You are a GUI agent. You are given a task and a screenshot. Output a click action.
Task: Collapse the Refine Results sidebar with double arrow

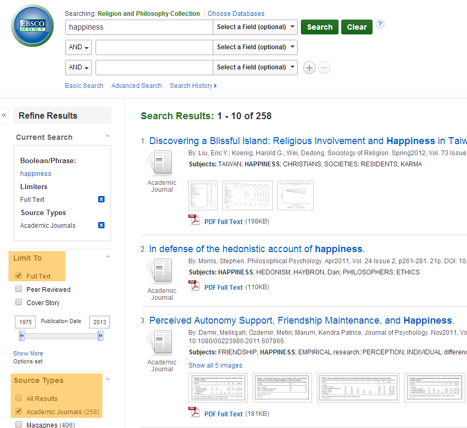(x=4, y=115)
